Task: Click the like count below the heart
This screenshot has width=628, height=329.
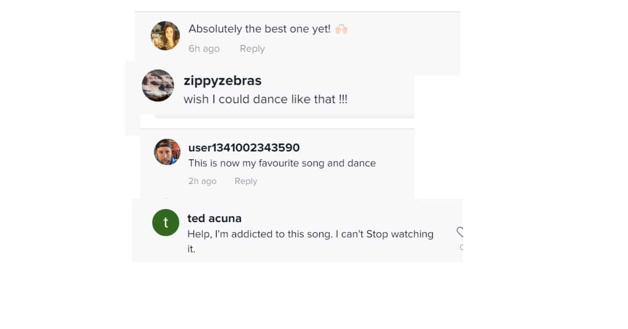Action: [x=461, y=247]
